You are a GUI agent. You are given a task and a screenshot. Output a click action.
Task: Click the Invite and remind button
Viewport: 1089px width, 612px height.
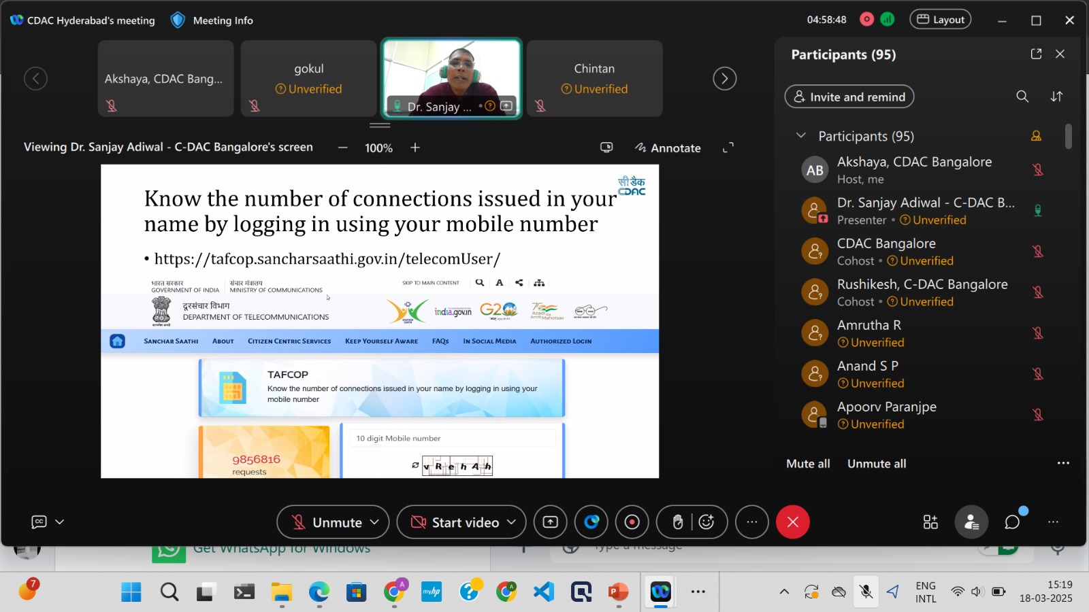[849, 97]
